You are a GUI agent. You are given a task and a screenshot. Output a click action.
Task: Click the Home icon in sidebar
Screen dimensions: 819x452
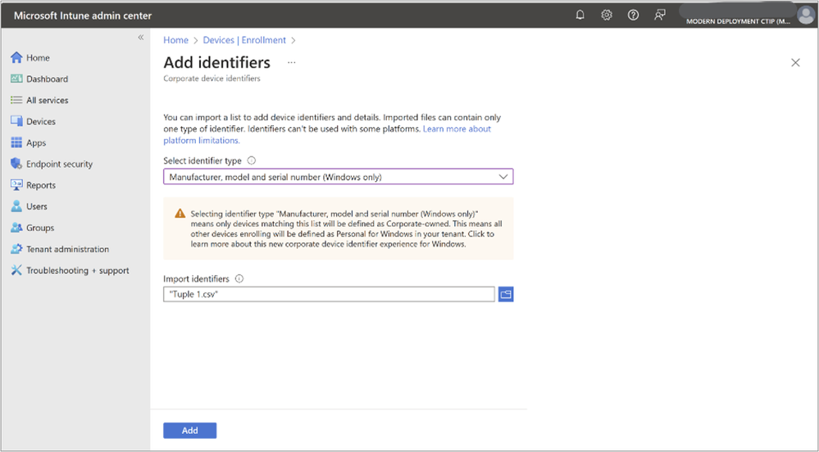[x=16, y=56]
